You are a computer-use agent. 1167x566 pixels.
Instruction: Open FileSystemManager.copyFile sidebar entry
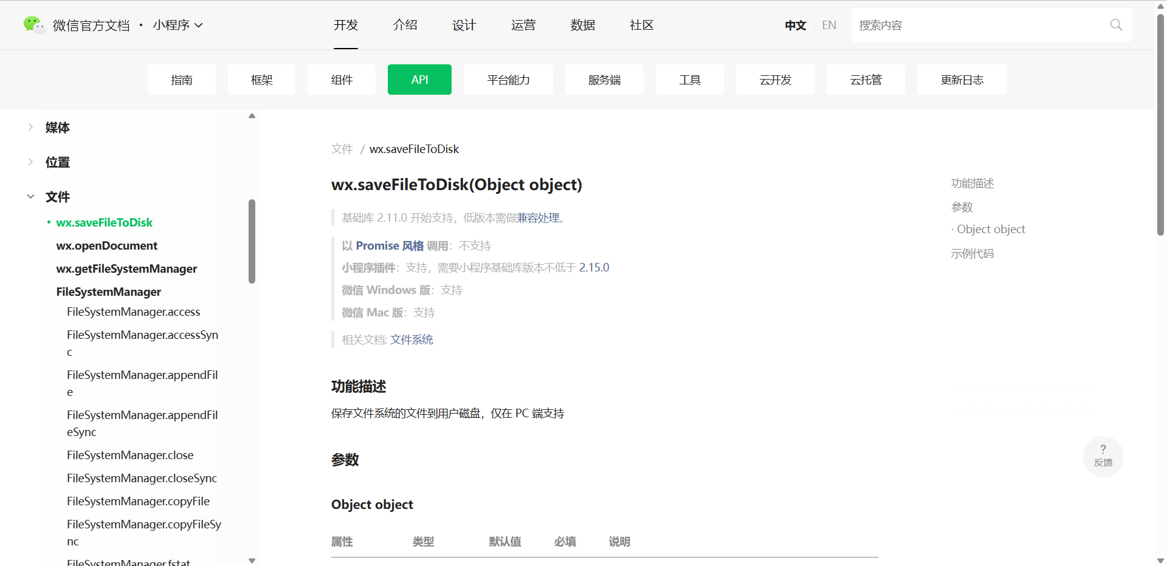[x=139, y=501]
